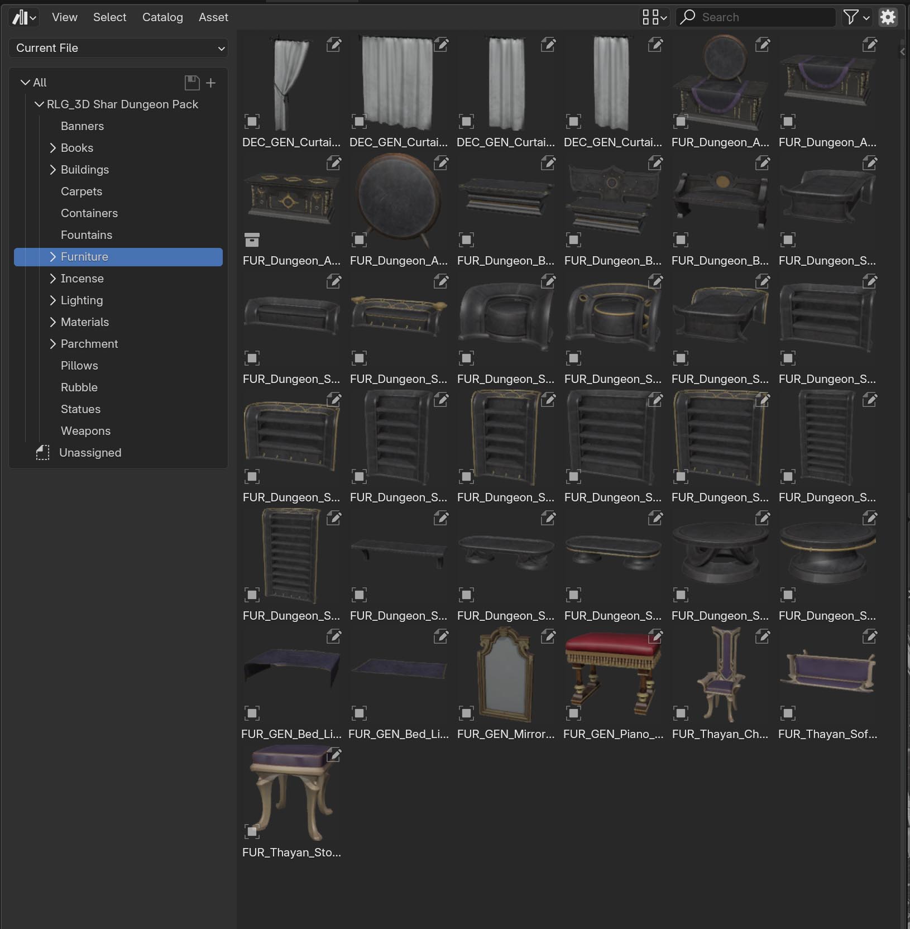This screenshot has width=910, height=929.
Task: Click object type icon on FUR_GEN_Mirror asset
Action: point(466,713)
